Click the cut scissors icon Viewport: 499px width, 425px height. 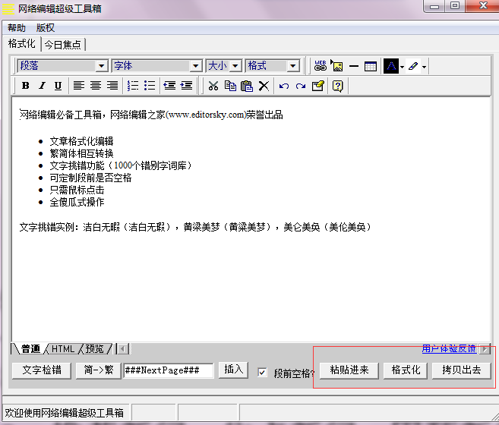[213, 86]
